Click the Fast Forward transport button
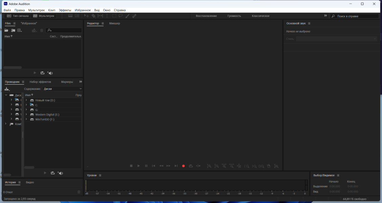 (x=168, y=166)
